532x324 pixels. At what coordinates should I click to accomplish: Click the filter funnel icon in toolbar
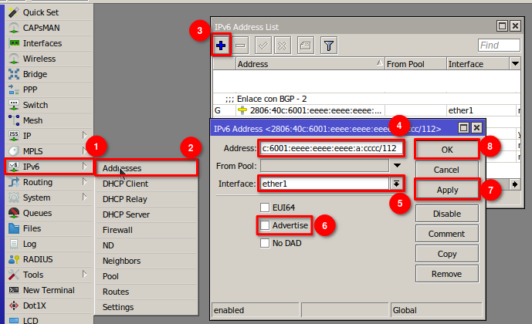click(x=328, y=46)
